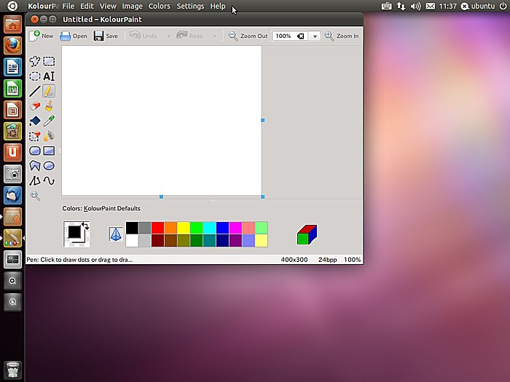Select the rectangular selection tool
This screenshot has height=382, width=510.
pyautogui.click(x=49, y=61)
